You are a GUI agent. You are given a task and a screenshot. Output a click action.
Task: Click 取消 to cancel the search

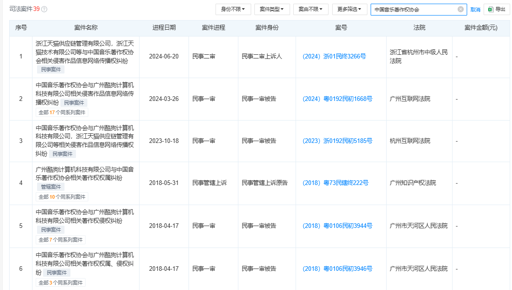tap(475, 10)
